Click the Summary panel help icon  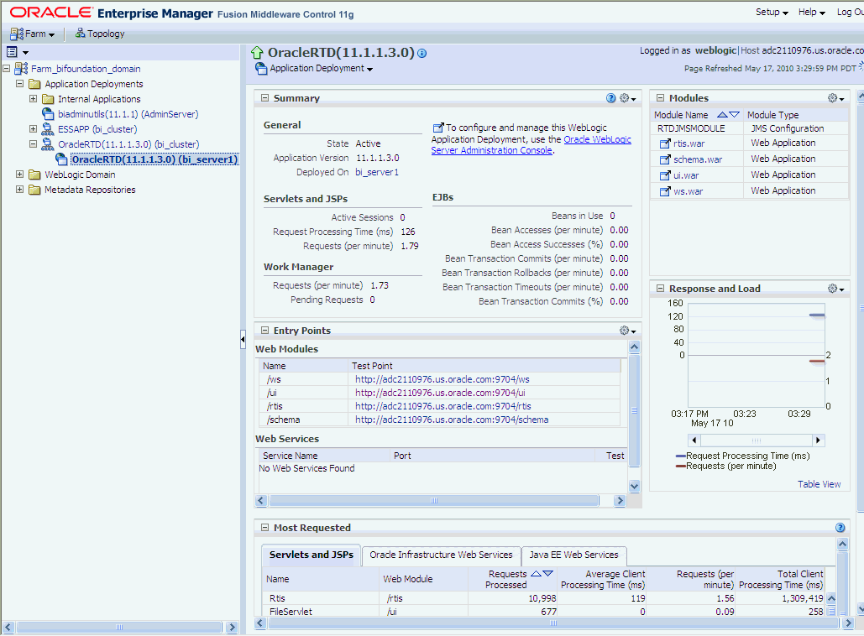tap(611, 98)
